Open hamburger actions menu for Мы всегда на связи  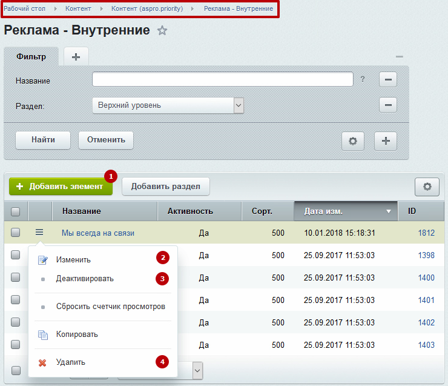pos(39,232)
